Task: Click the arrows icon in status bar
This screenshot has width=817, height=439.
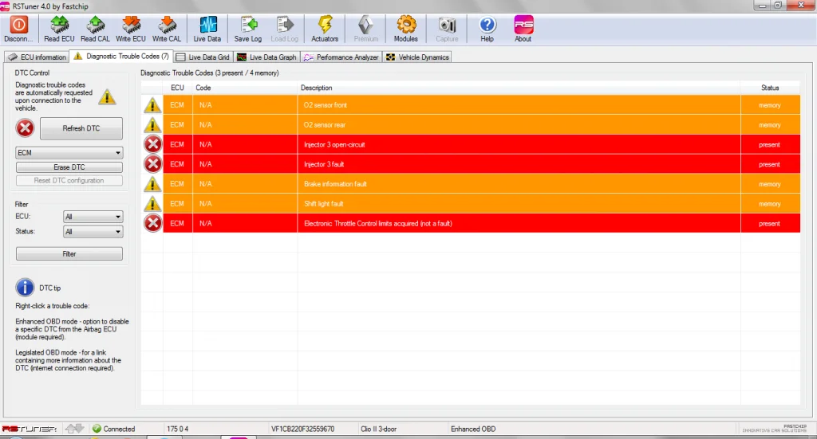Action: (74, 429)
